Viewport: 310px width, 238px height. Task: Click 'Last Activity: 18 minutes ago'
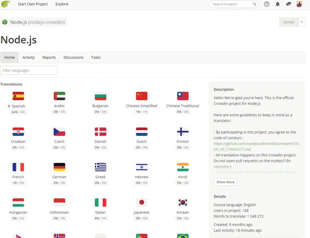238,230
